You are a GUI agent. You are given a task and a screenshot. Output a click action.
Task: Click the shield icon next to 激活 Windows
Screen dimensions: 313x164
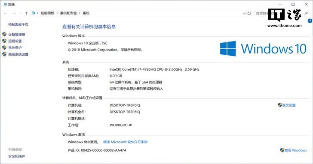coord(282,150)
